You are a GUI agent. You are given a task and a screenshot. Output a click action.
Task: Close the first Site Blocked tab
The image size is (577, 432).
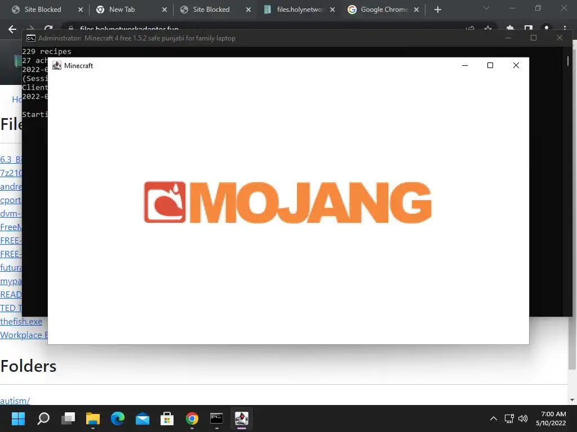click(x=81, y=10)
